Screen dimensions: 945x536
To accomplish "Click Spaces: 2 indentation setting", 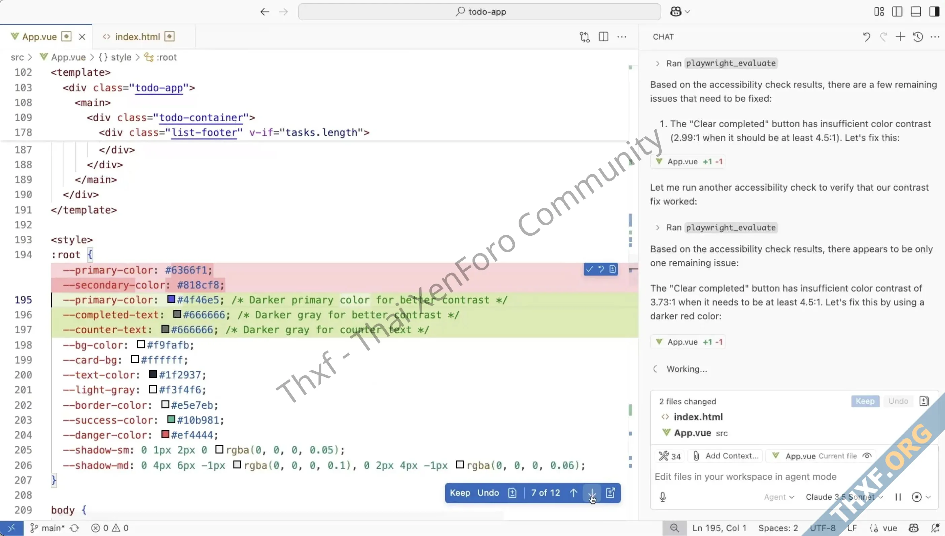I will (x=778, y=528).
